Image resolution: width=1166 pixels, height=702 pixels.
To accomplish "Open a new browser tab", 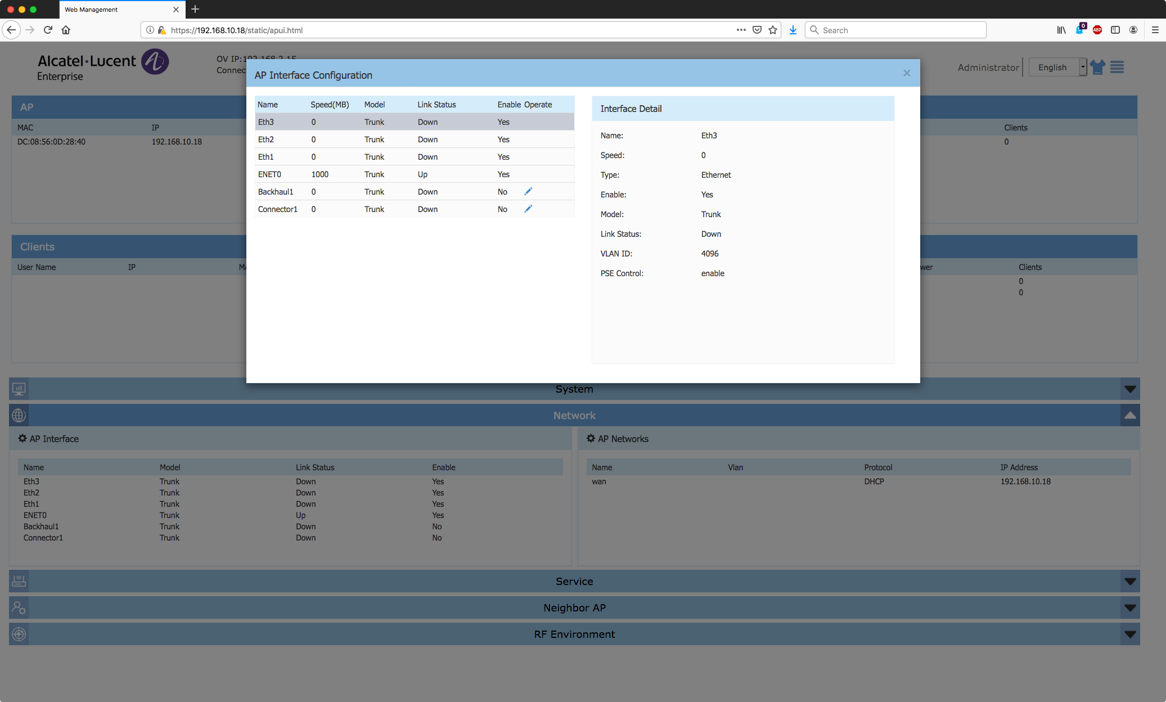I will (195, 10).
